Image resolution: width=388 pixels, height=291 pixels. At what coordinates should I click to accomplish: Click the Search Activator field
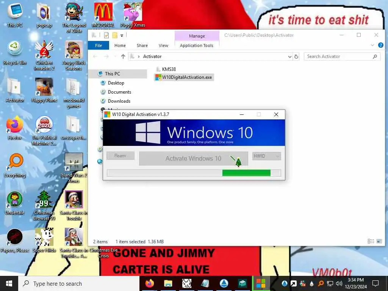(x=342, y=56)
